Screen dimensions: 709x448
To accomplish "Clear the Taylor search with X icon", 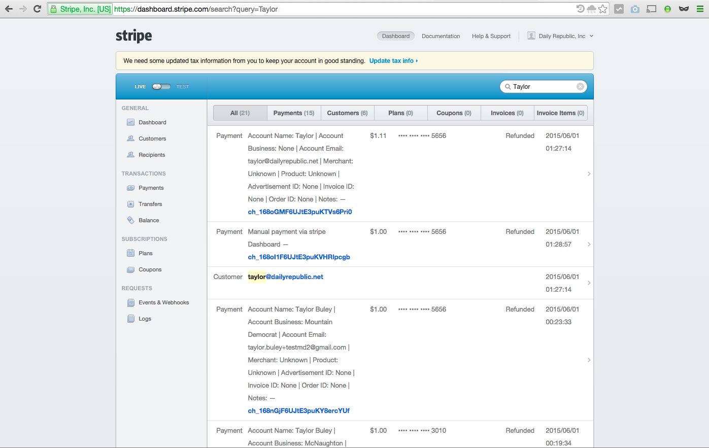I will [580, 87].
